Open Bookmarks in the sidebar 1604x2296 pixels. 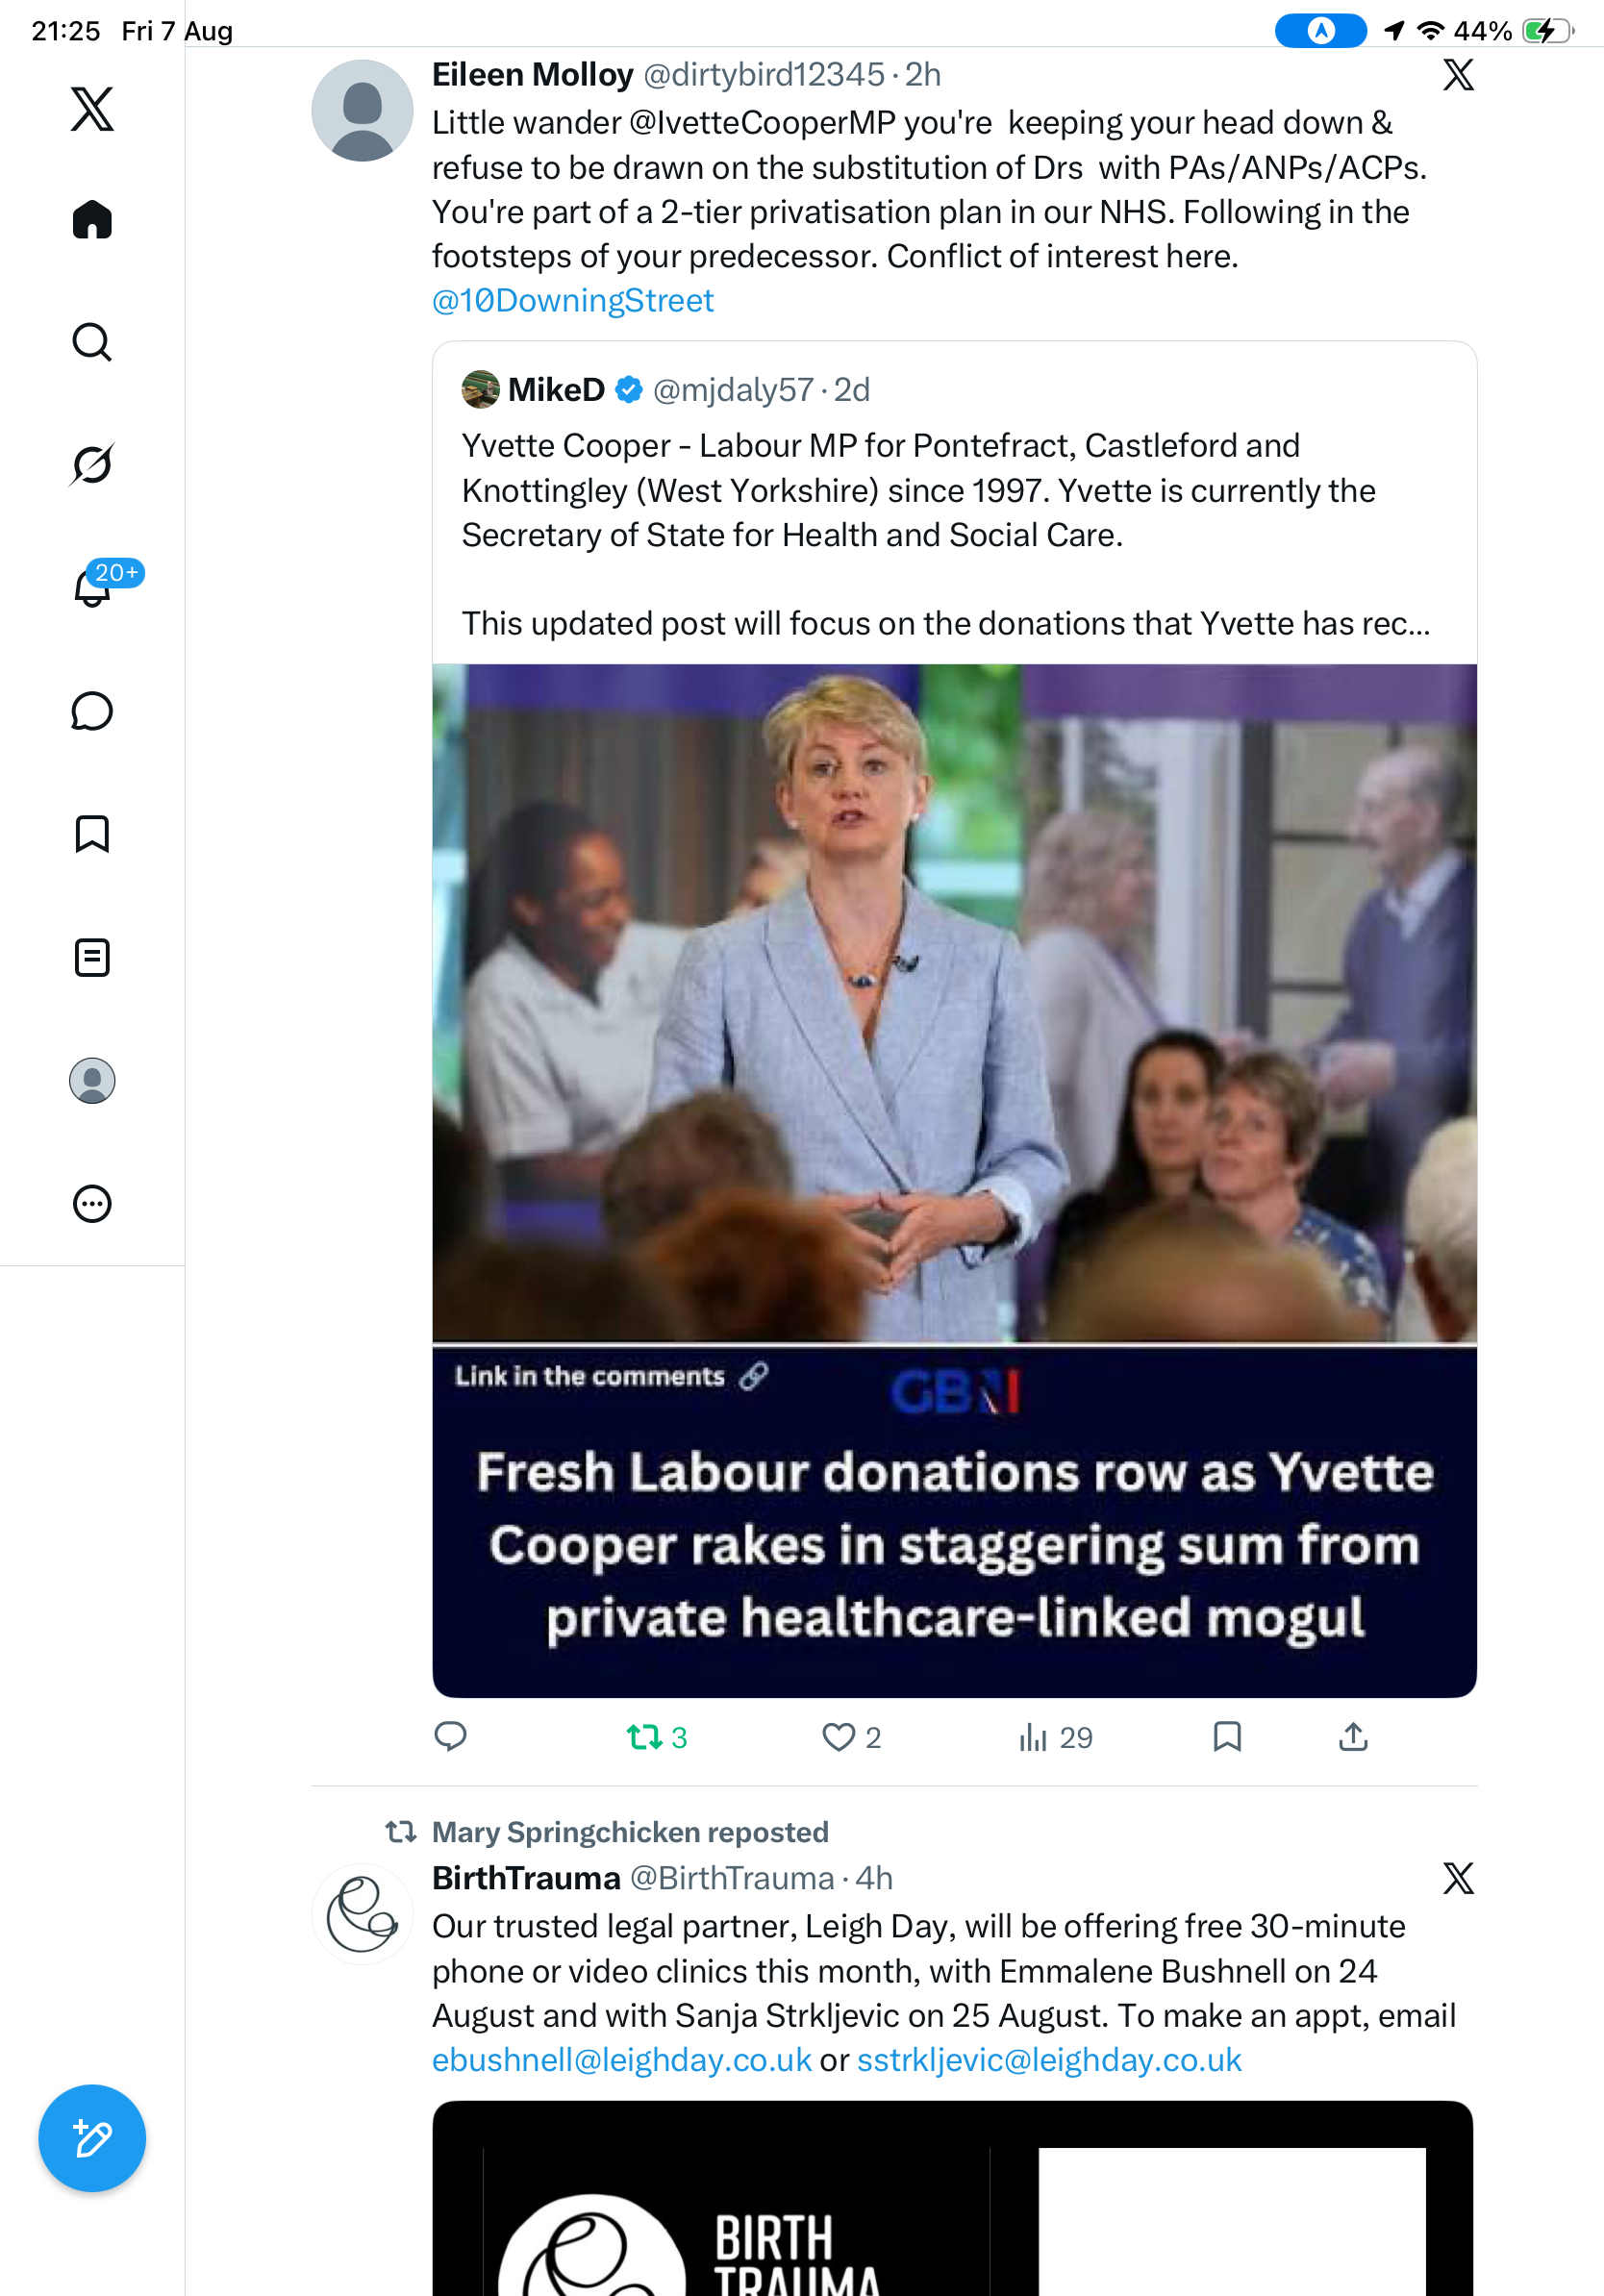click(92, 834)
